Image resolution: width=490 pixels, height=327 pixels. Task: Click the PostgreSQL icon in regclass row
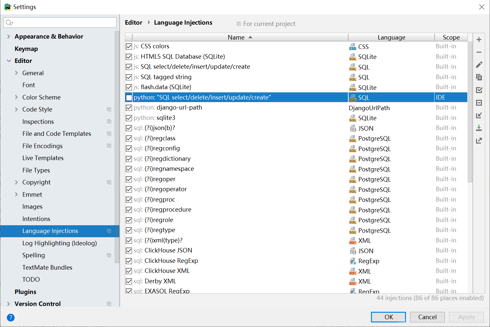pos(353,139)
